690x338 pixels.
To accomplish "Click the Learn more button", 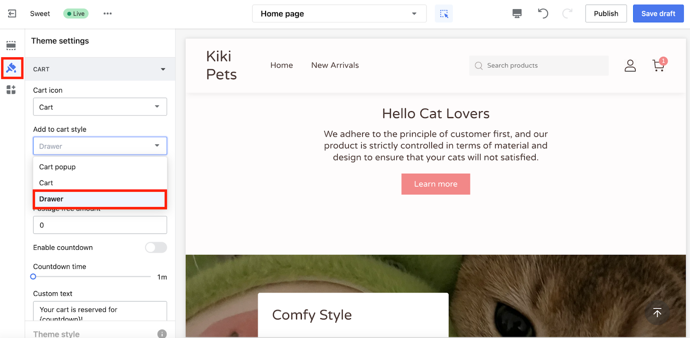I will (436, 184).
